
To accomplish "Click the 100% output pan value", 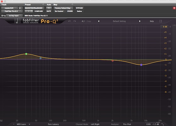I will click(x=148, y=124).
